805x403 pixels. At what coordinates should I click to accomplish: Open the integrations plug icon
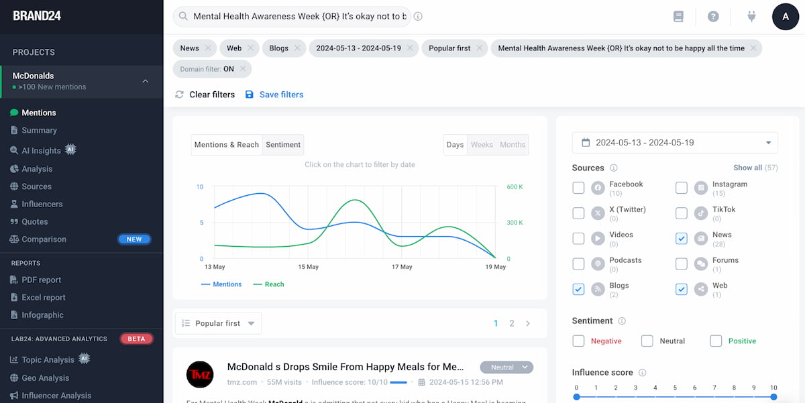751,16
